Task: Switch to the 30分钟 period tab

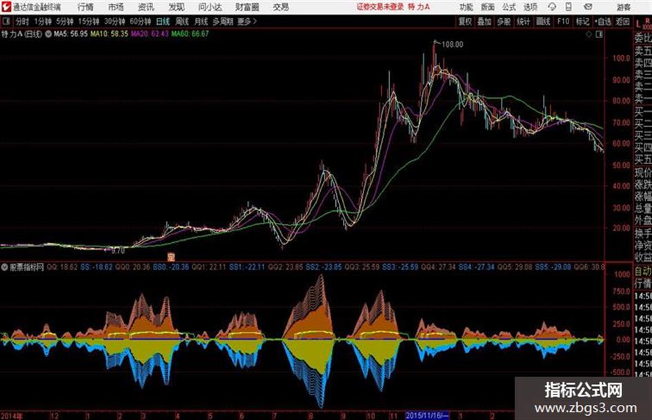Action: (x=115, y=21)
